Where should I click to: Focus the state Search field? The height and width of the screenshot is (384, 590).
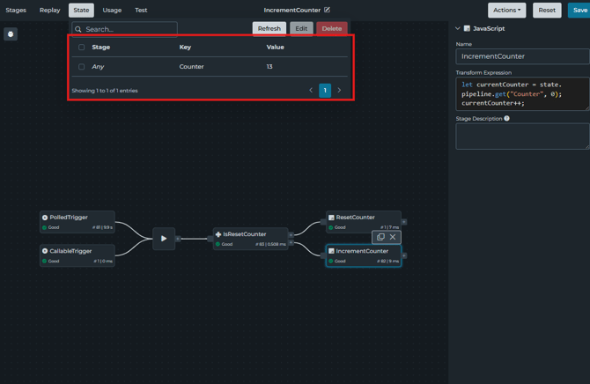pos(124,29)
